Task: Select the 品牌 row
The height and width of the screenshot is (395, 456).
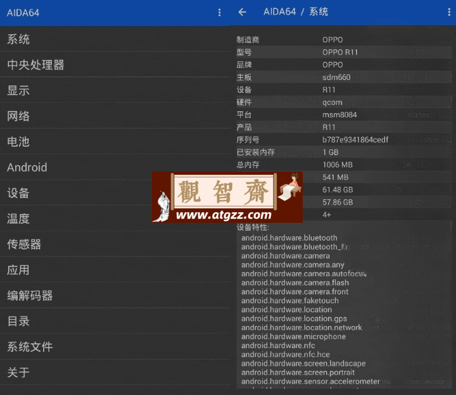Action: coord(344,65)
